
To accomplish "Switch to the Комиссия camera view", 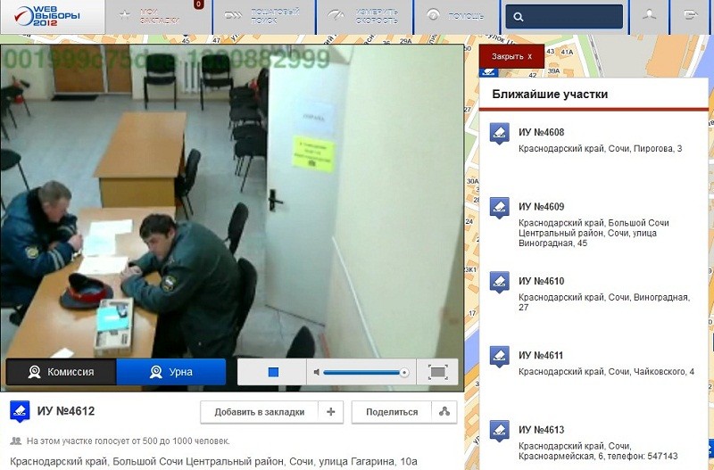I will [x=61, y=372].
